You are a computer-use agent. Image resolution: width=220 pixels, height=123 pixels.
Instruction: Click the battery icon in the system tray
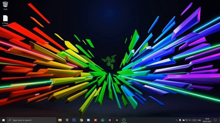[x=184, y=120]
